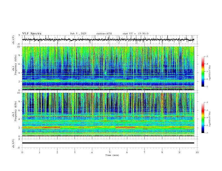Click the ch.3 flat waveform trace
This screenshot has width=222, height=171.
coord(108,143)
